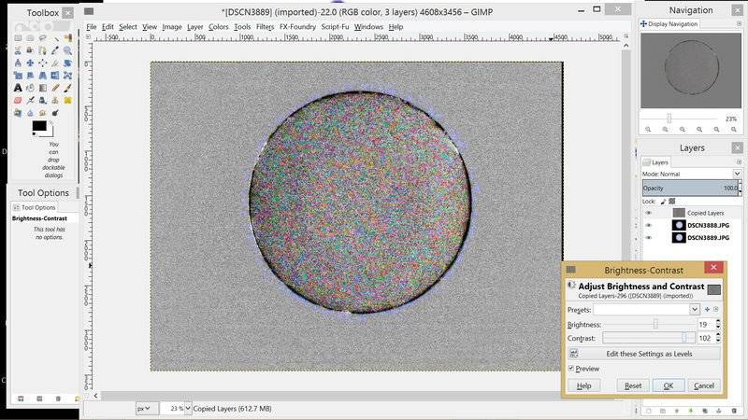
Task: Click the Contrast slider track
Action: tap(645, 338)
